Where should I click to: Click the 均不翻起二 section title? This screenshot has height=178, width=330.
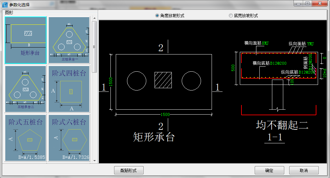(282, 125)
